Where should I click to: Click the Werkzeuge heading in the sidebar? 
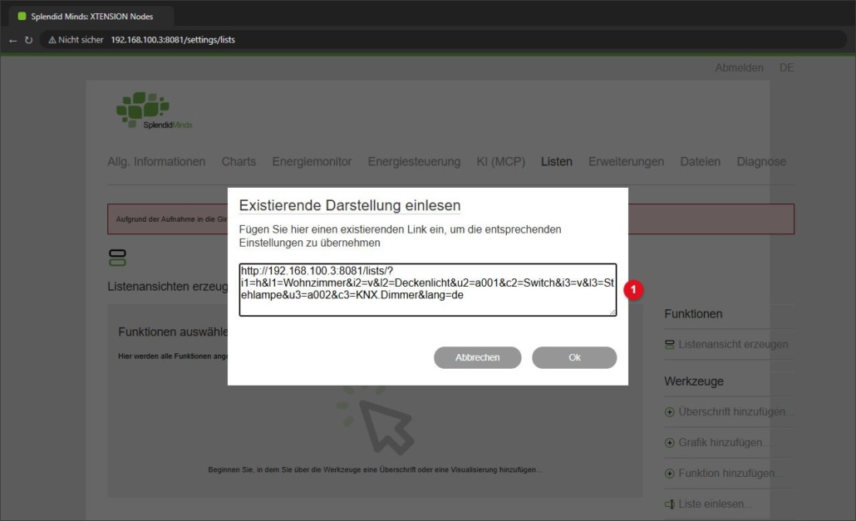tap(693, 381)
